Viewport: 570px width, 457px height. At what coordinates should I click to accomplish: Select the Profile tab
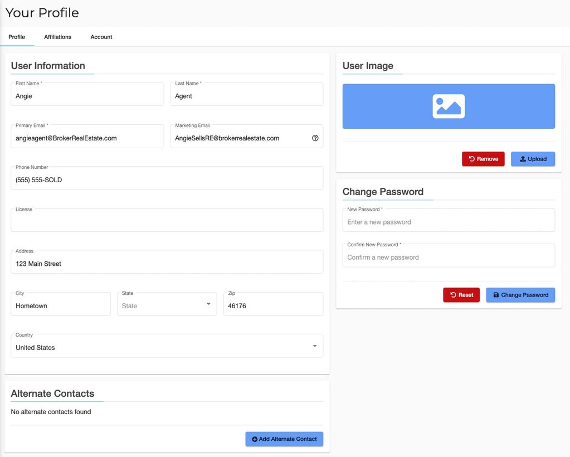coord(17,37)
